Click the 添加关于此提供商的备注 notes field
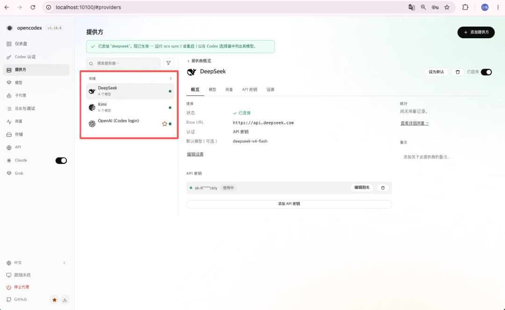Viewport: 505px width, 310px height. tap(446, 157)
